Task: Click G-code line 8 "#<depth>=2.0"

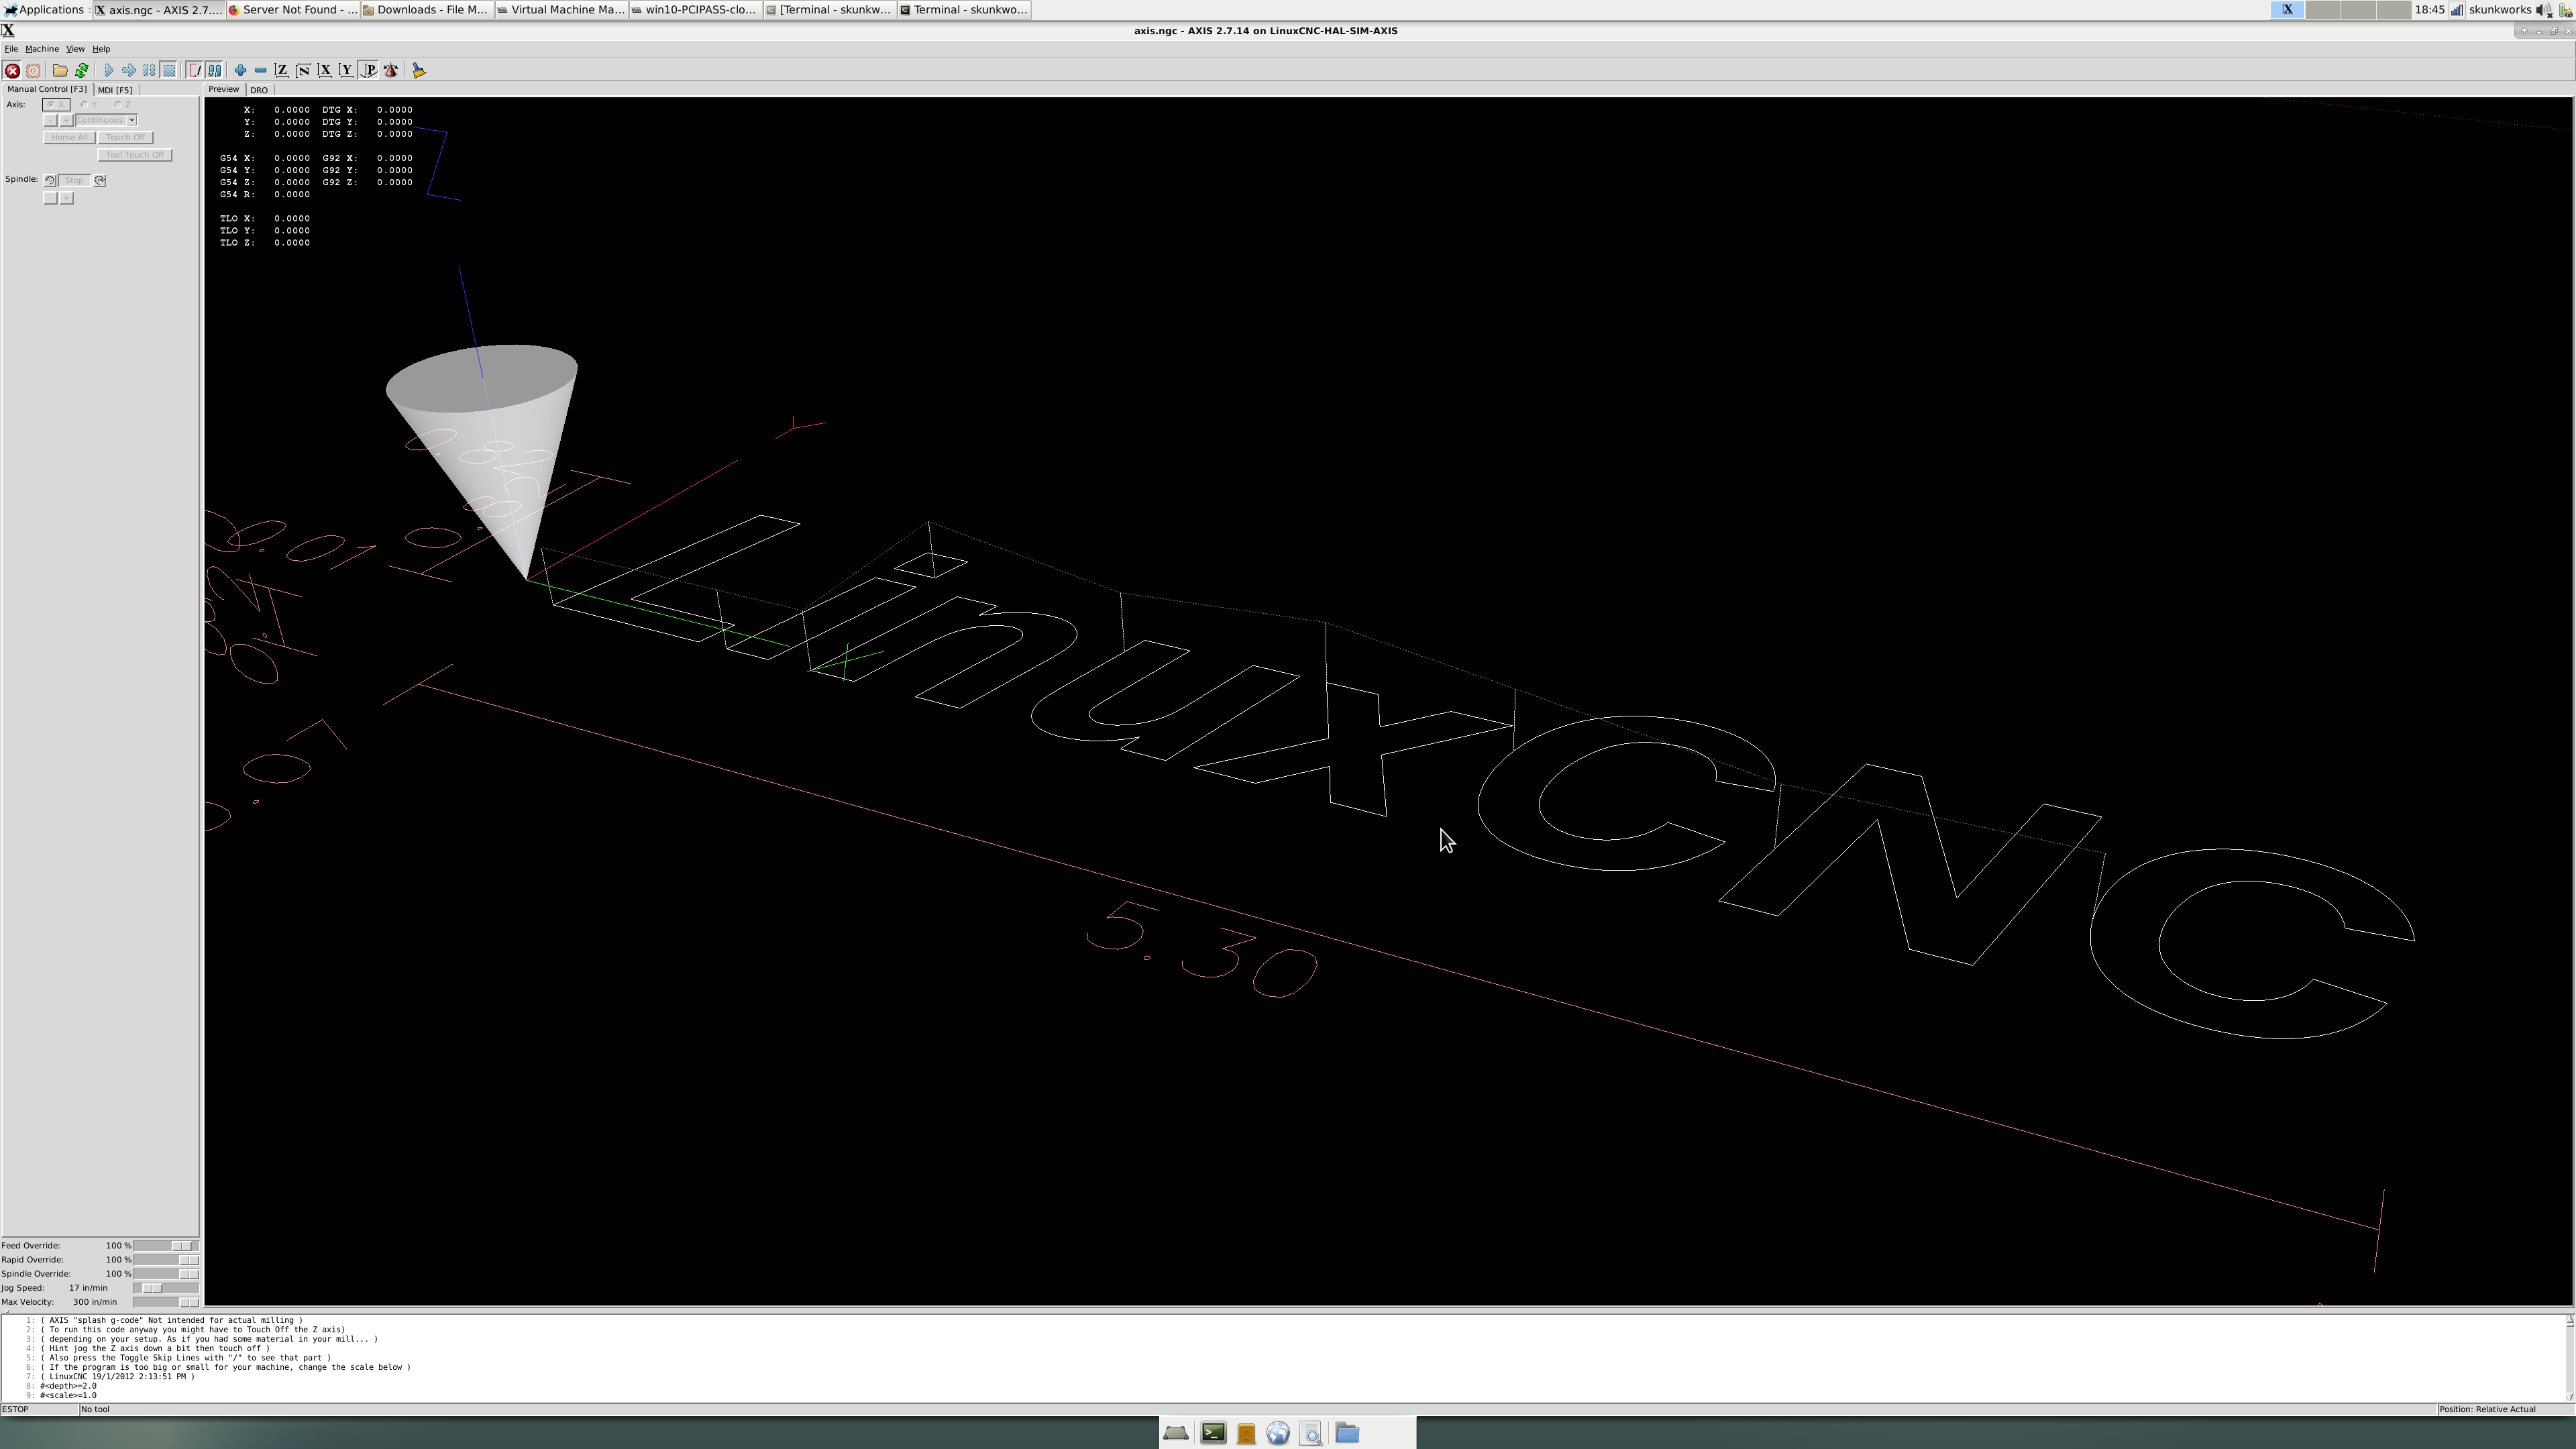Action: 68,1386
